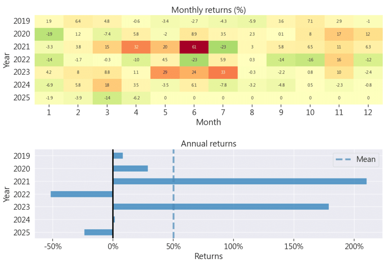Click the January 2020 cell showing -19
This screenshot has height=261, width=383.
coord(49,34)
